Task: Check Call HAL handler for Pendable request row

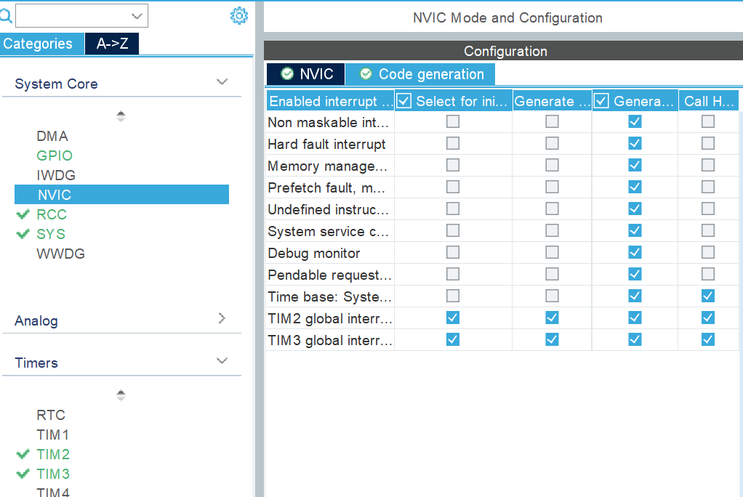Action: coord(708,275)
